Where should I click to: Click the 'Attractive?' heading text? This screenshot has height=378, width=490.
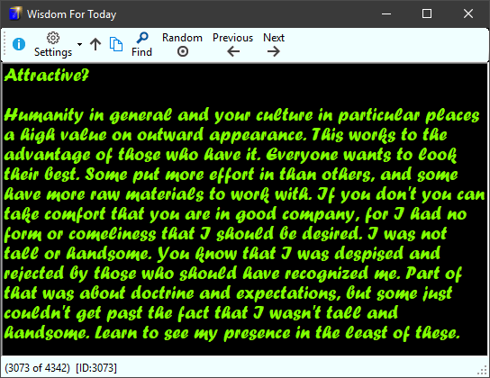pyautogui.click(x=47, y=75)
